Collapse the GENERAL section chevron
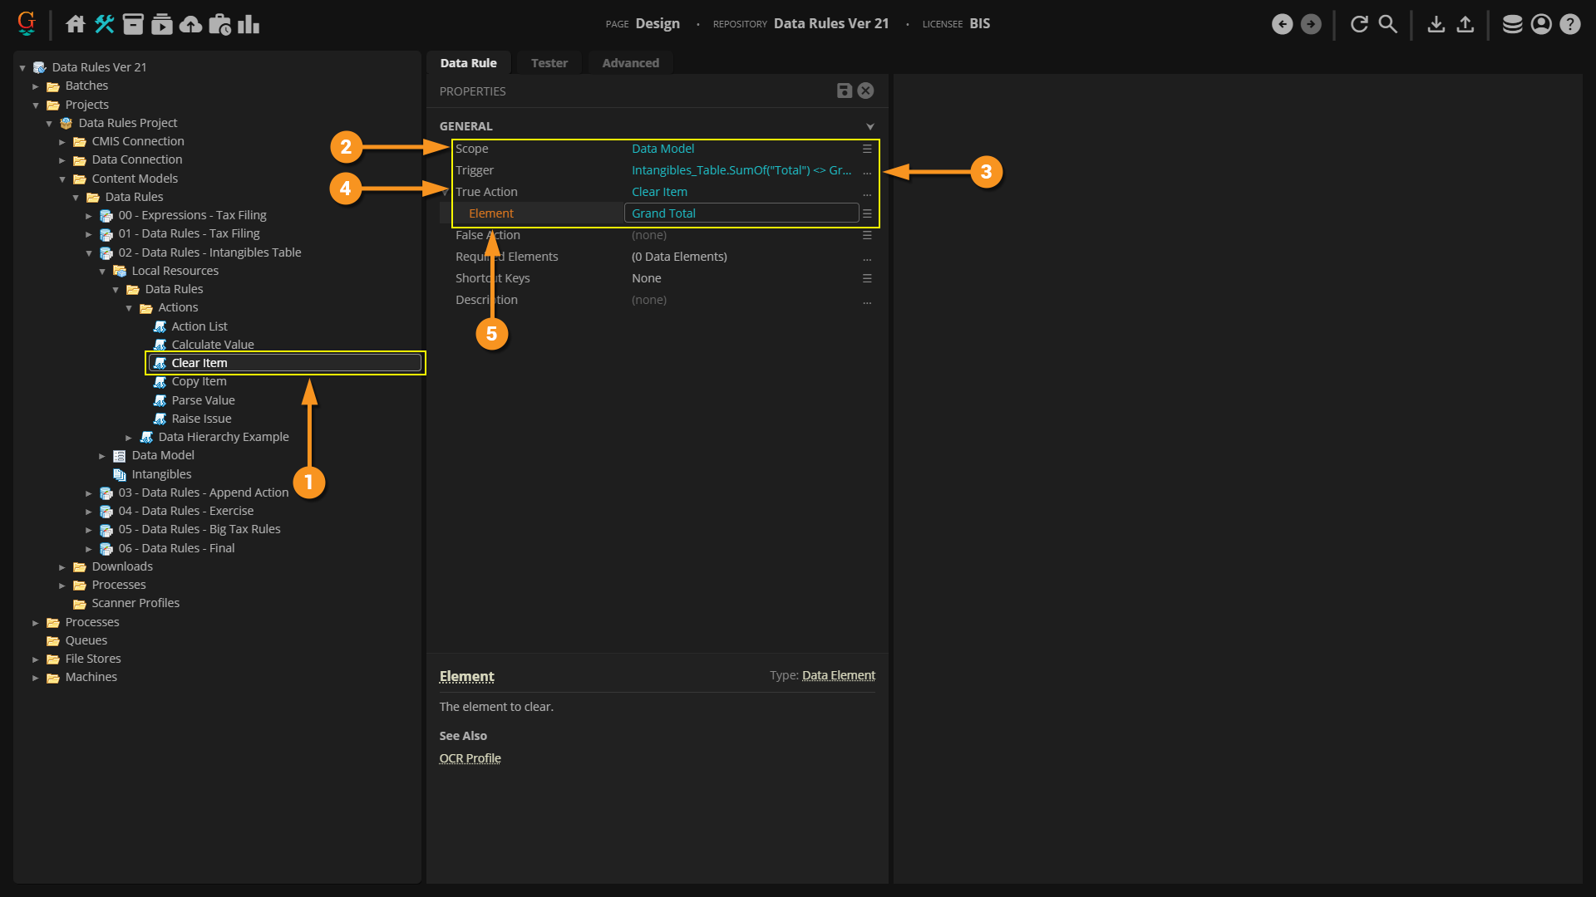The height and width of the screenshot is (897, 1596). click(x=870, y=126)
